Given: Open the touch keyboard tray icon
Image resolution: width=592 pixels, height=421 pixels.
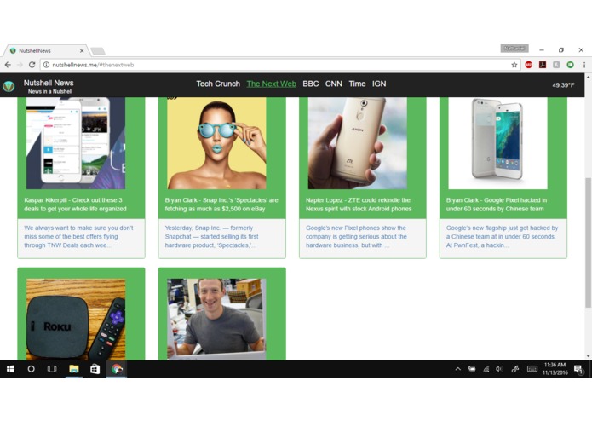Looking at the screenshot, I should point(532,369).
